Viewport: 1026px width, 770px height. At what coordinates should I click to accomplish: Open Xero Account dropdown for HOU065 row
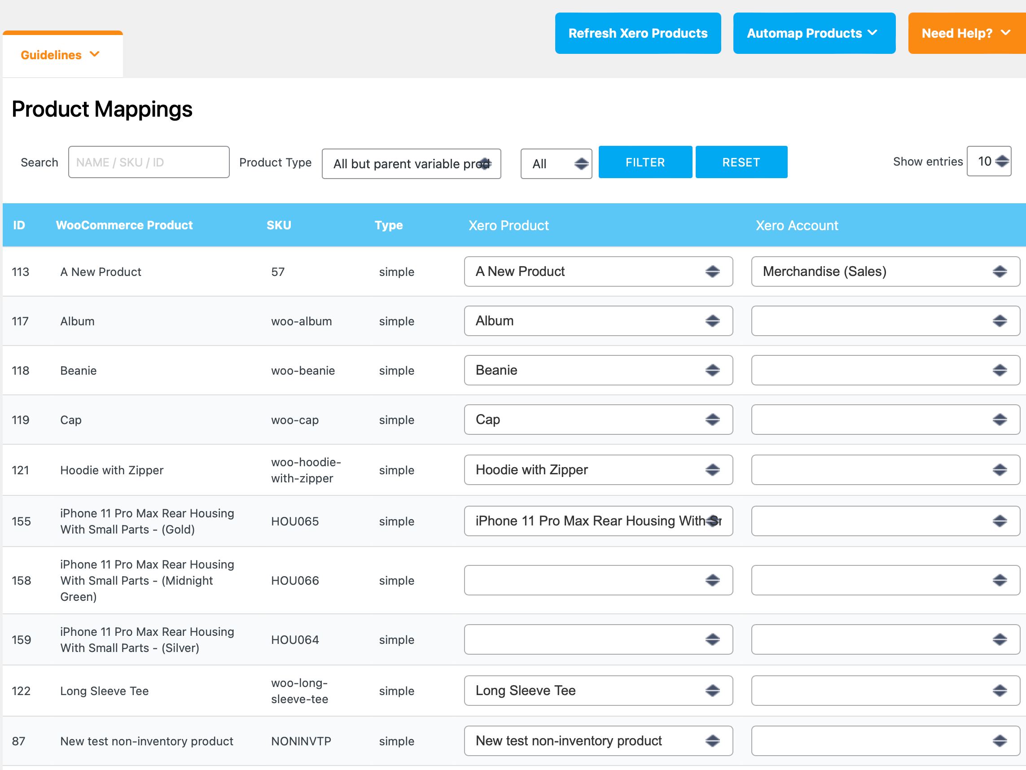(886, 521)
